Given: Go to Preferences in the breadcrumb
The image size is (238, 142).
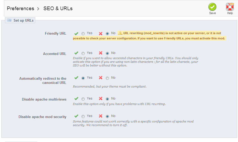Looking at the screenshot, I should point(20,9).
